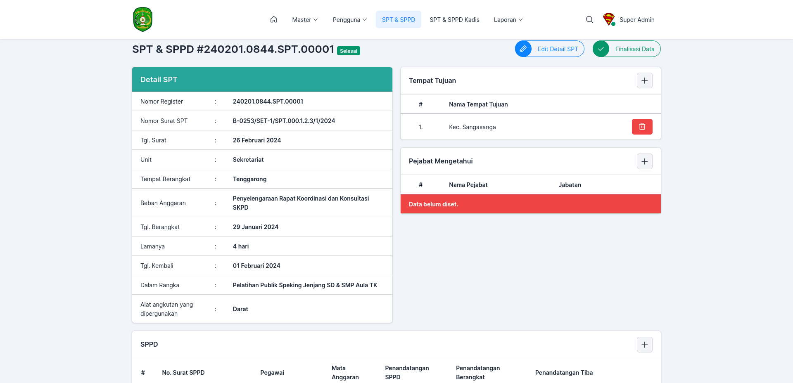Click the red Data belum diset banner
The image size is (793, 383).
[x=531, y=204]
